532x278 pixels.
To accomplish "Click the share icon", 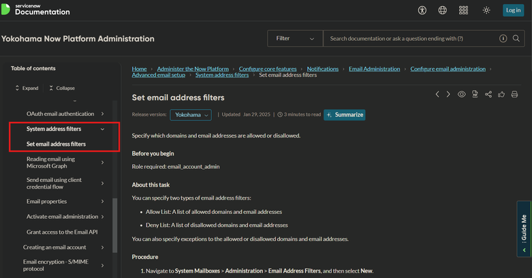I will coord(488,94).
